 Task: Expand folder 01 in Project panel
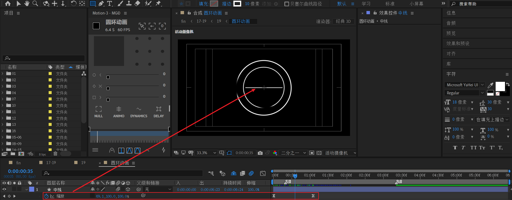coord(3,73)
